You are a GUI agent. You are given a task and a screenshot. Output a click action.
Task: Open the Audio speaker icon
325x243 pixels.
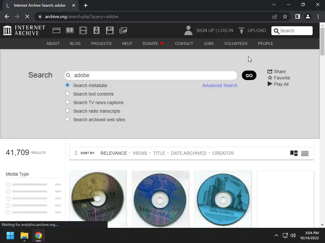pyautogui.click(x=96, y=30)
